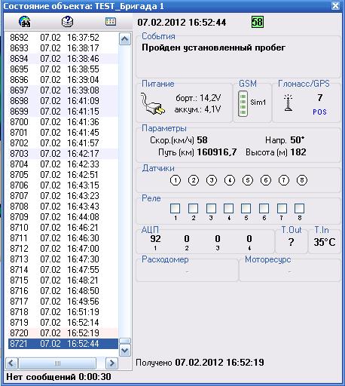
Task: Click the POS label in Глонасс/GPS panel
Action: tap(319, 112)
